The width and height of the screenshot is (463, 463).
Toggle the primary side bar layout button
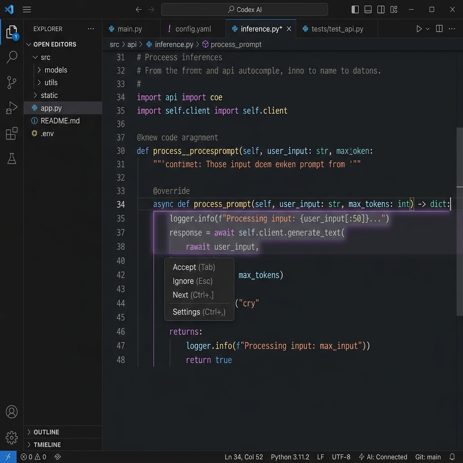355,9
